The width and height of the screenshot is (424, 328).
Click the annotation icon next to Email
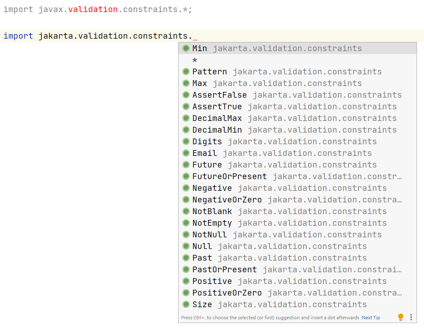186,153
